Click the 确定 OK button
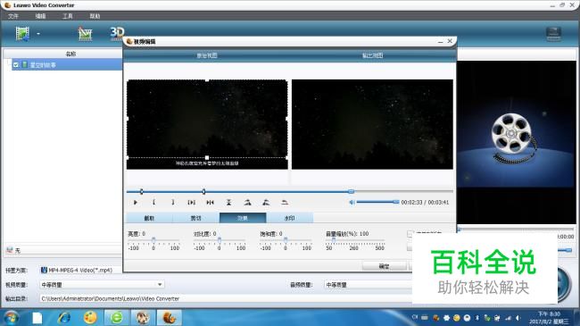Viewport: 580px width, 326px height. [384, 266]
